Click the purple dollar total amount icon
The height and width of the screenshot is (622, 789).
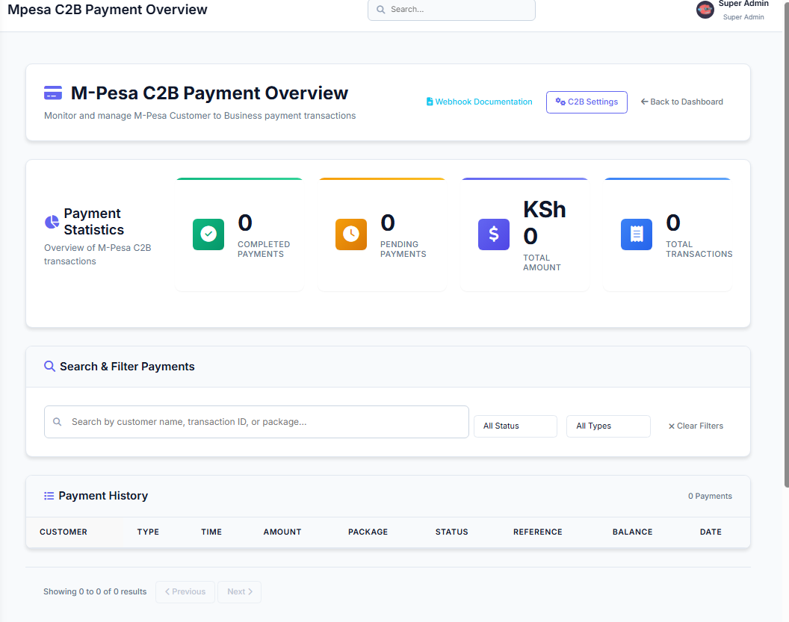pyautogui.click(x=494, y=234)
